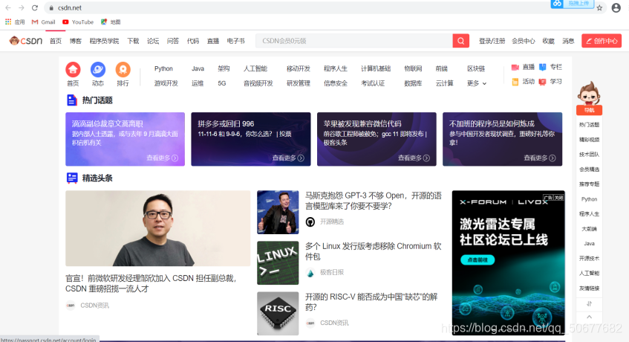Click the CSDN logo
The image size is (629, 342).
click(26, 41)
